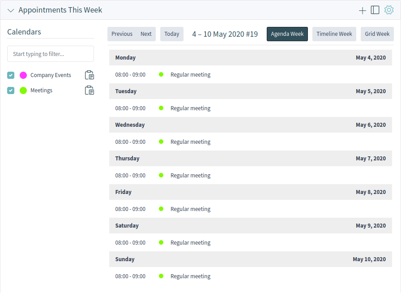The width and height of the screenshot is (401, 293).
Task: Switch to Agenda Week view
Action: pyautogui.click(x=287, y=34)
